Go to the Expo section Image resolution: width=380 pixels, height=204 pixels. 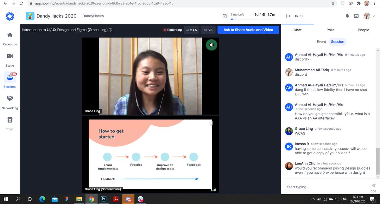click(9, 123)
